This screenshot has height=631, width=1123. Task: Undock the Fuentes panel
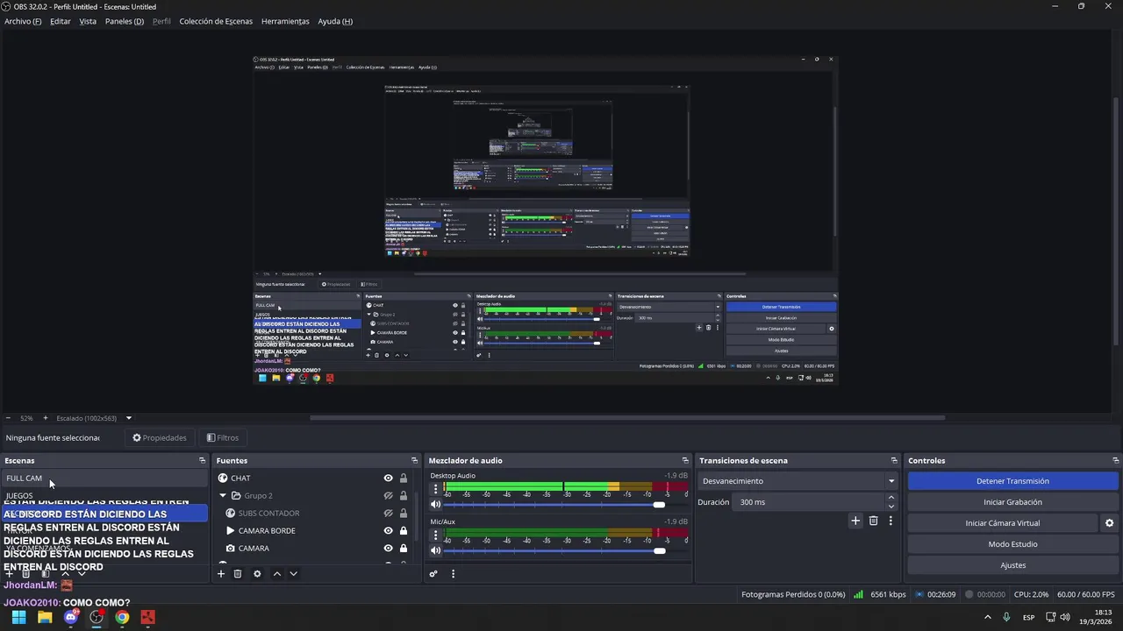click(x=414, y=461)
